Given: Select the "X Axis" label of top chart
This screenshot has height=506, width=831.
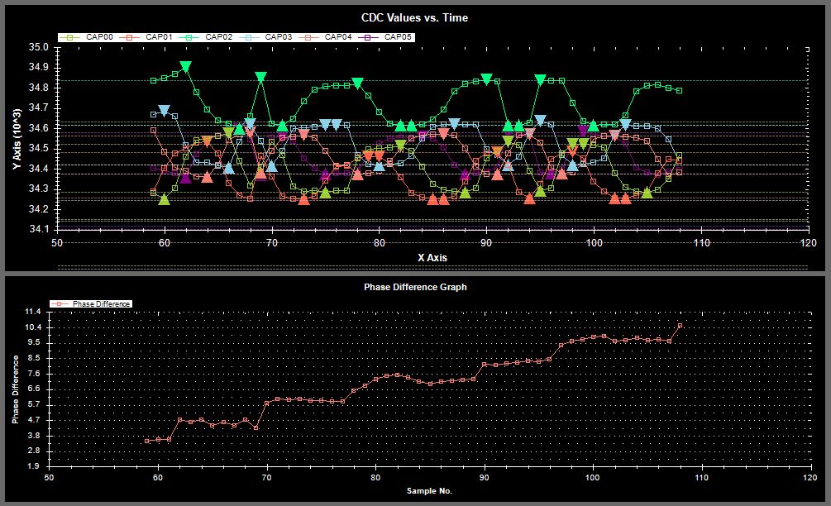Looking at the screenshot, I should coord(432,257).
